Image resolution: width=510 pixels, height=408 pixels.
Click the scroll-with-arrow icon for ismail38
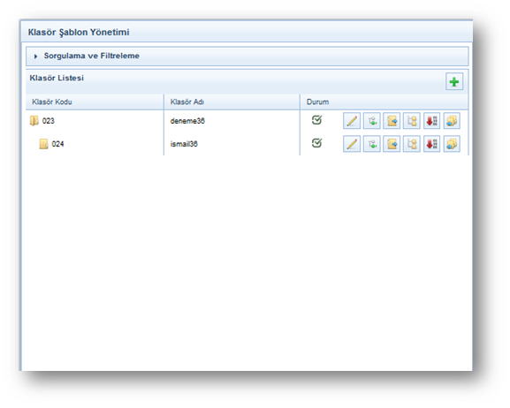(x=392, y=144)
